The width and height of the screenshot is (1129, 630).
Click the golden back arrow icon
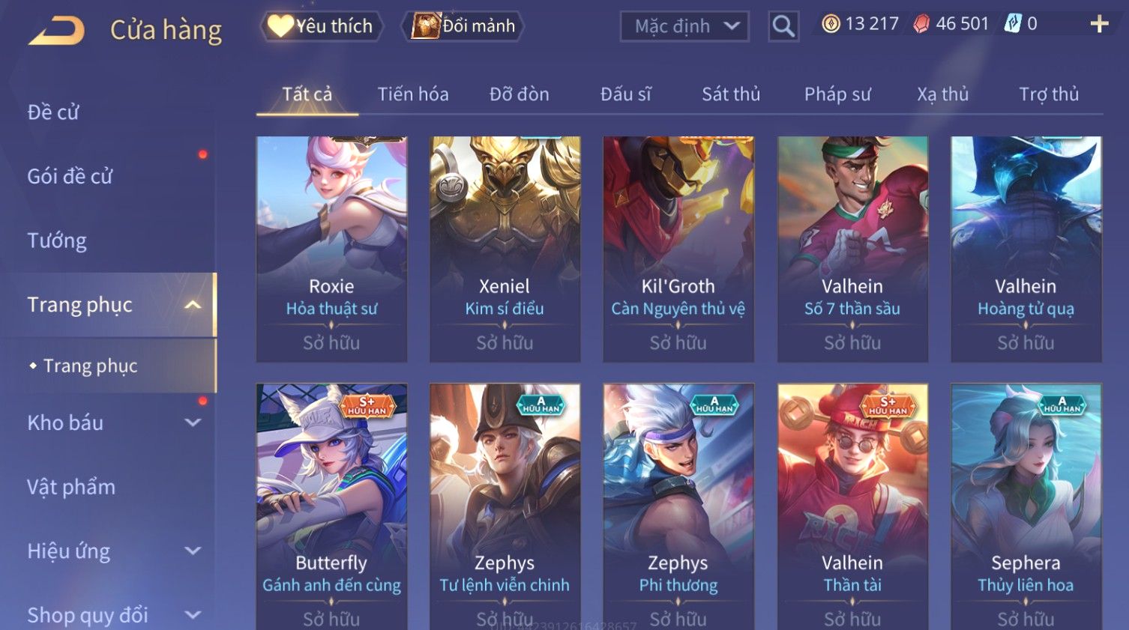56,31
